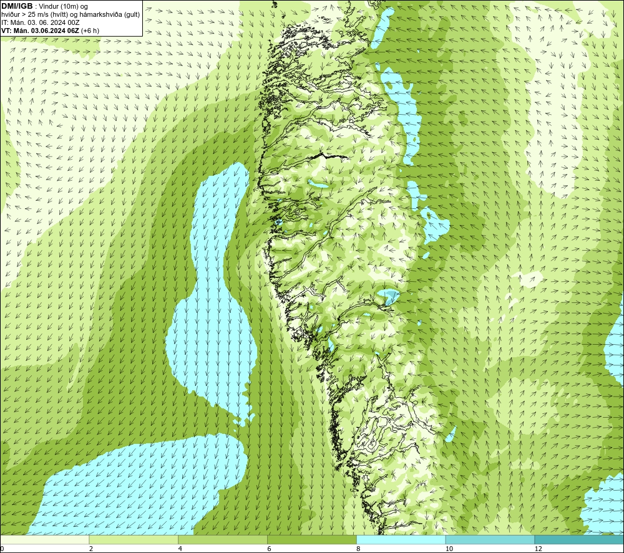Click the 'hviður > 25 m/s (hvítt)' legend line
The image size is (624, 553).
click(x=71, y=14)
